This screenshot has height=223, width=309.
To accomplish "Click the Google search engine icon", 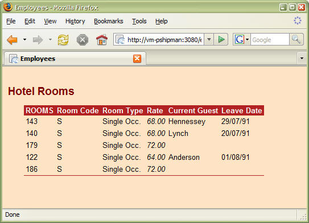I will pyautogui.click(x=239, y=40).
